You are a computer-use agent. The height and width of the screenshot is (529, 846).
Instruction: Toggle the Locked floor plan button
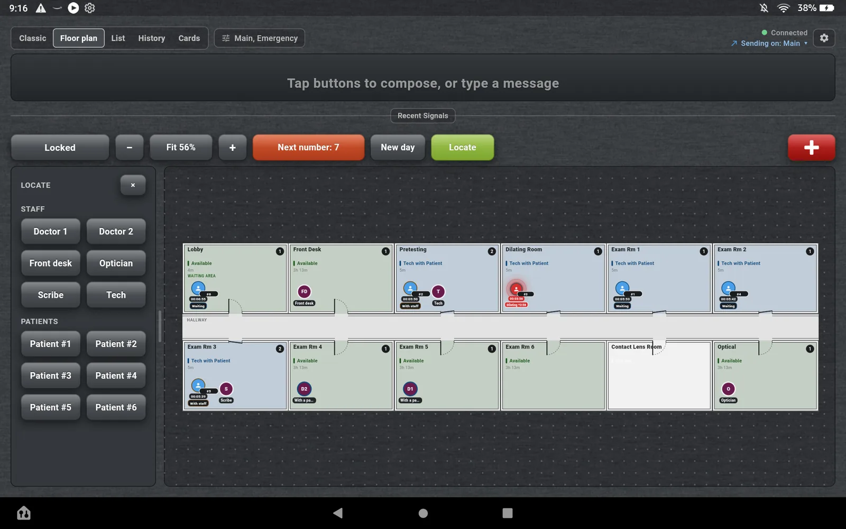(60, 148)
